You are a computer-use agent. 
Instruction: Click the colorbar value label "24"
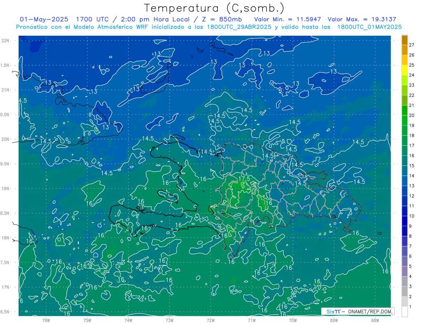(x=412, y=75)
